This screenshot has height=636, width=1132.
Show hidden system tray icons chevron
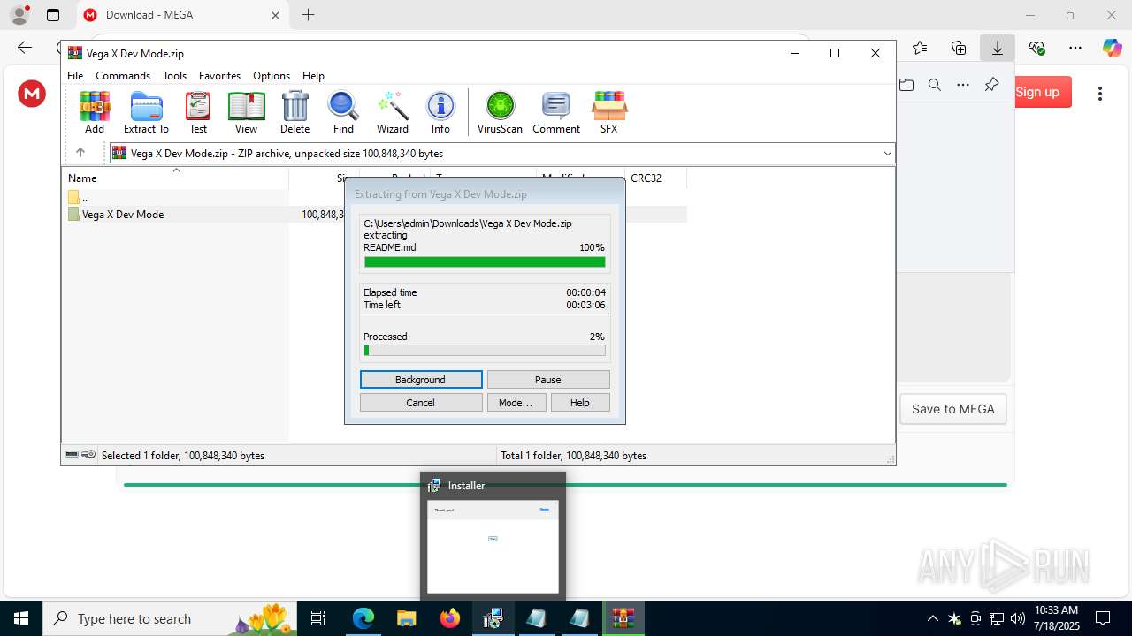point(932,618)
